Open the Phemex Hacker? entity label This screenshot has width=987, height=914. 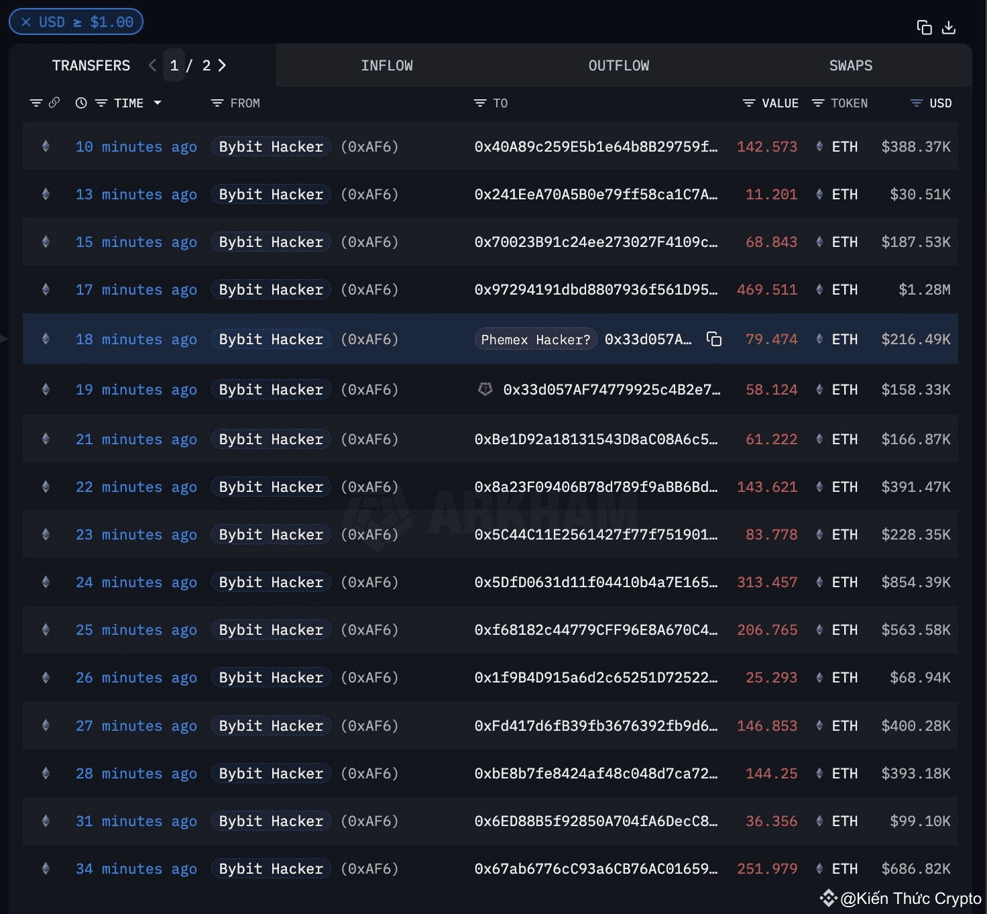click(535, 340)
